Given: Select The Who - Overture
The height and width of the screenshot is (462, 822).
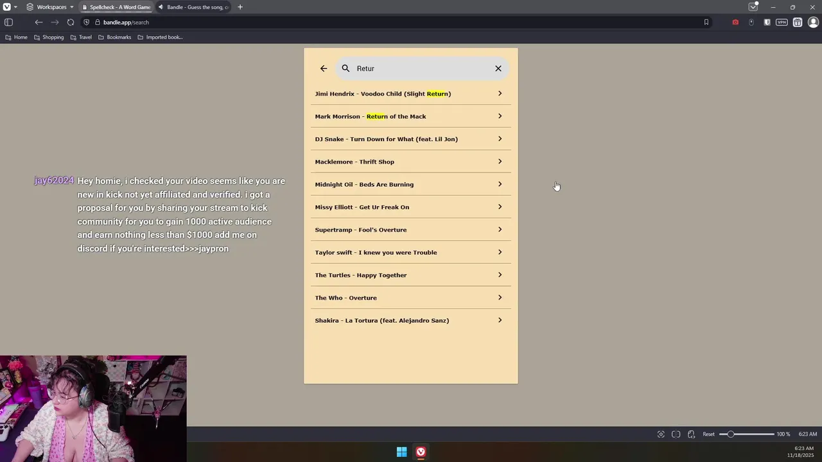Looking at the screenshot, I should pyautogui.click(x=411, y=298).
